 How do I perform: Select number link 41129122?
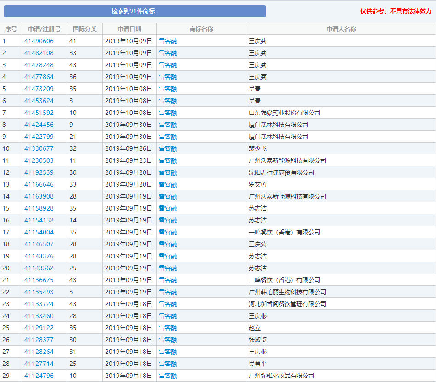coord(39,328)
